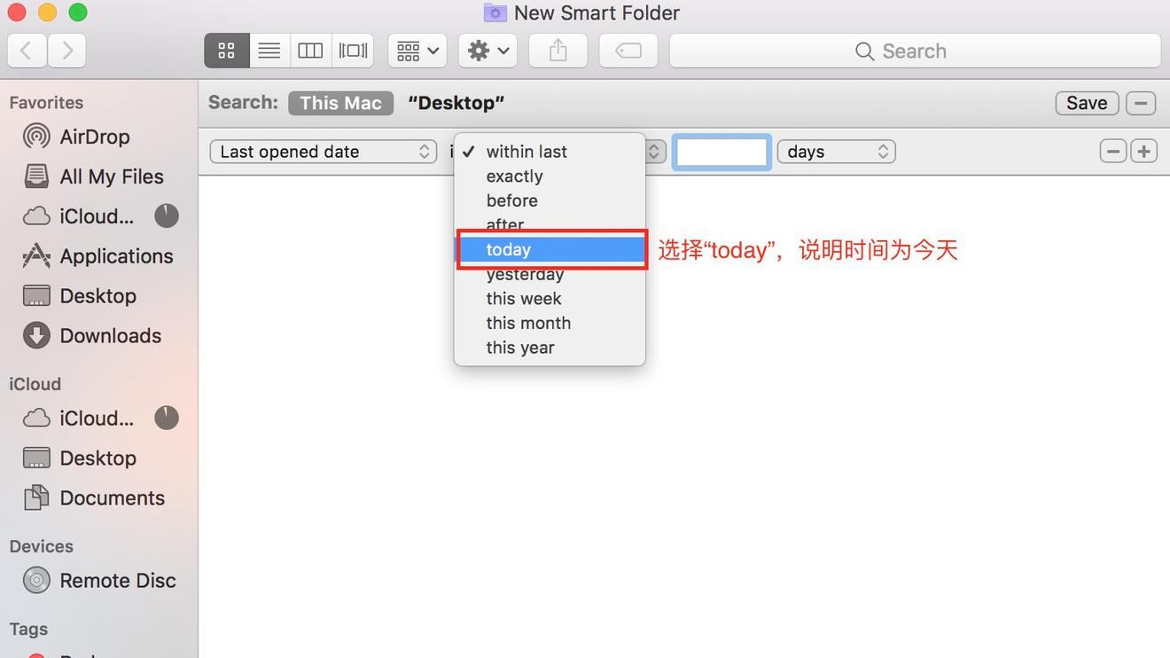1170x658 pixels.
Task: Switch to icon view in the toolbar
Action: click(226, 50)
